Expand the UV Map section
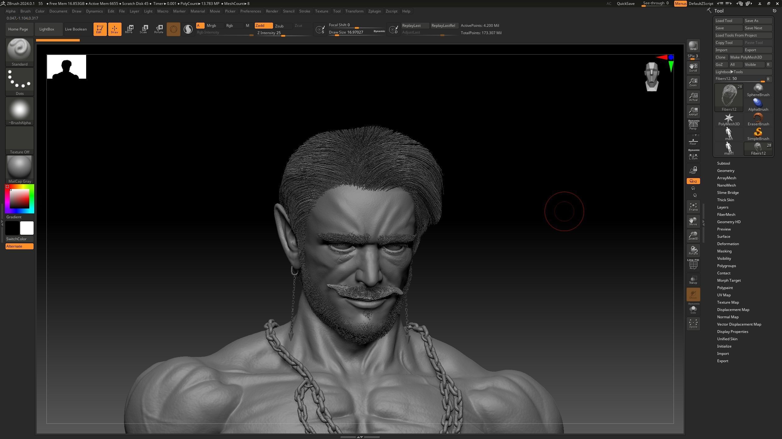The image size is (782, 439). point(724,295)
